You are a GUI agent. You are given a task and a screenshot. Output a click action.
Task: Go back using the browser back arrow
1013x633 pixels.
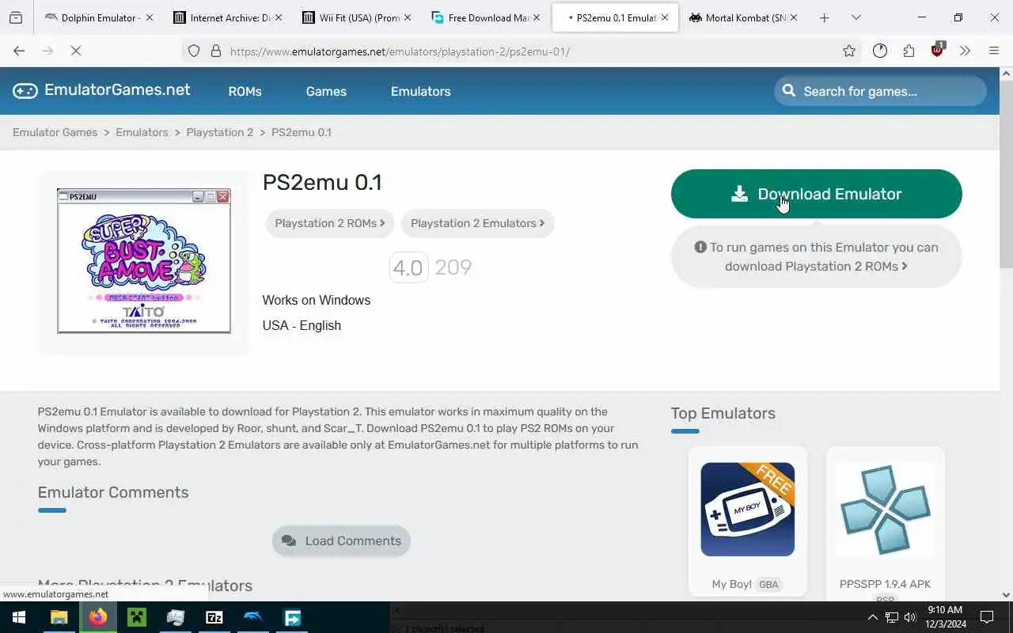coord(19,51)
